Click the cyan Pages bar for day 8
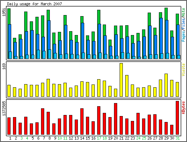Image resolution: width=187 pixels, height=142 pixels. coord(49,54)
